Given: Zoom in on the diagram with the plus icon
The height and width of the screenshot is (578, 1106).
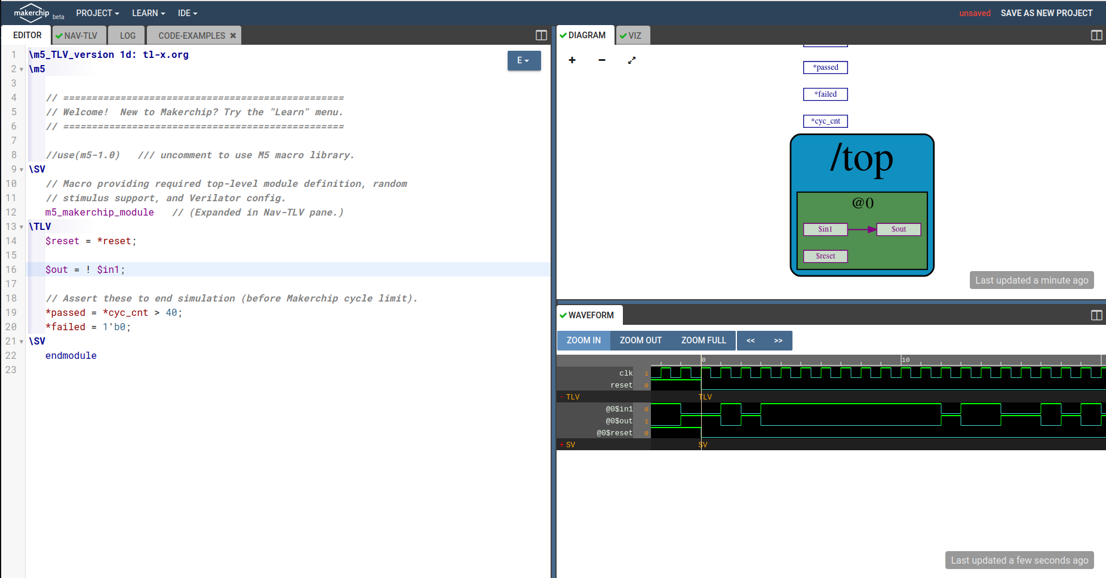Looking at the screenshot, I should pos(572,60).
